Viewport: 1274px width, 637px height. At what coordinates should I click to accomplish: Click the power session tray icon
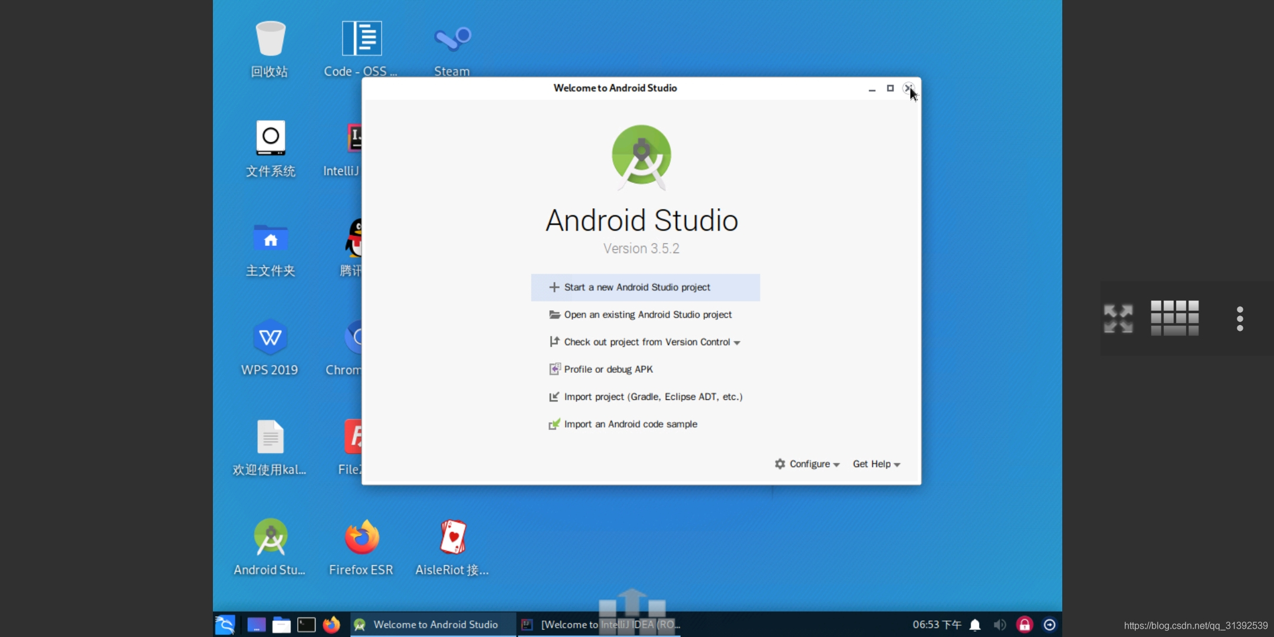1049,625
